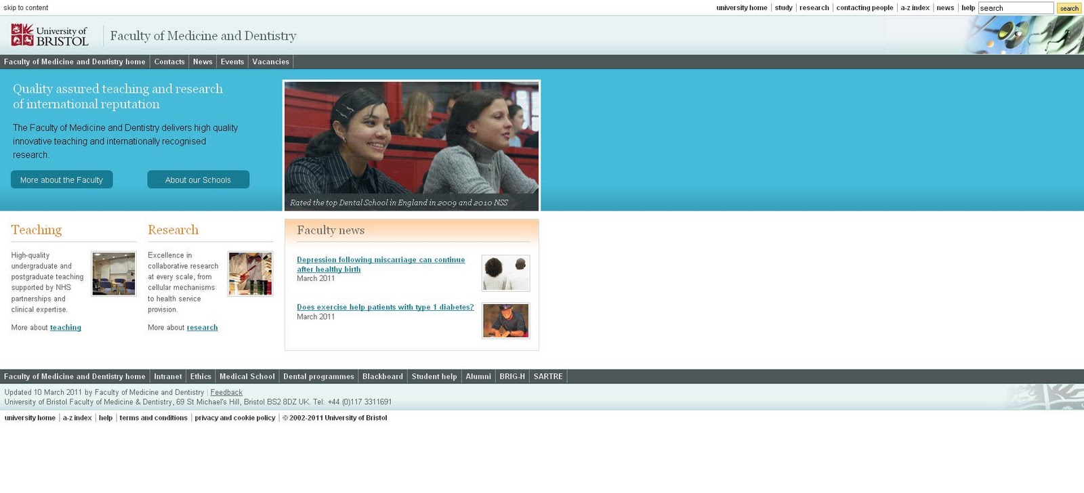Image resolution: width=1084 pixels, height=493 pixels.
Task: Open the SARTRE footer link
Action: coord(548,377)
